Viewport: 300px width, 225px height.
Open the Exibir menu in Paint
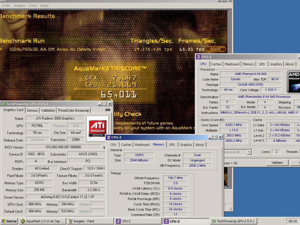point(6,6)
